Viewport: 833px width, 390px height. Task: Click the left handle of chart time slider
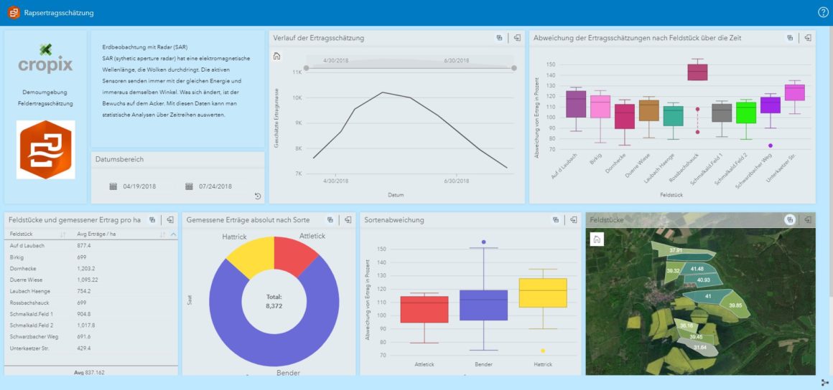pos(306,68)
